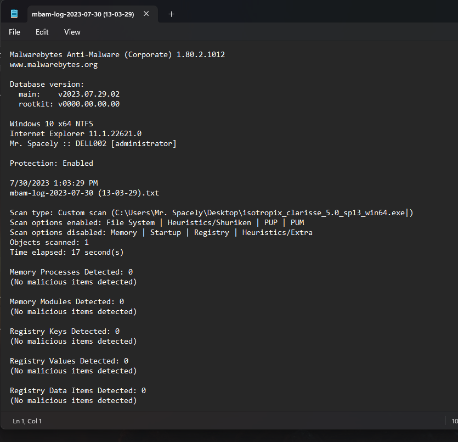Open the File menu

click(x=14, y=32)
